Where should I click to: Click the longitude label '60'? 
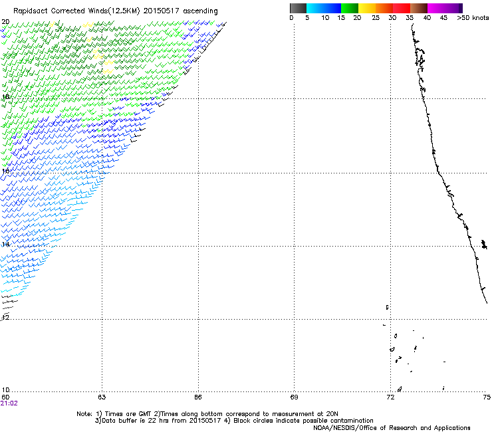coord(5,397)
